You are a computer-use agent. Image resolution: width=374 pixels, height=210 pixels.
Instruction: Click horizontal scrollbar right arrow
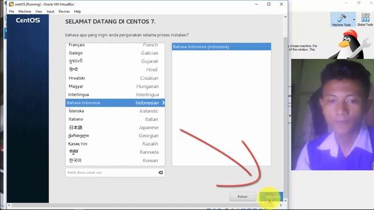[280, 205]
